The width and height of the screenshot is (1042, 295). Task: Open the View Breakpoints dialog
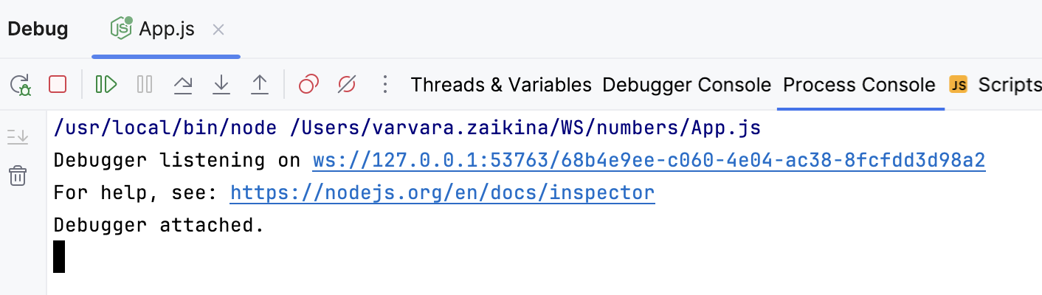(x=308, y=85)
